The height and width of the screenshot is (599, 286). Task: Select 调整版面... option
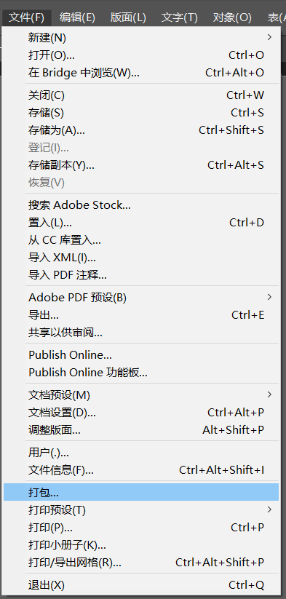tap(141, 429)
